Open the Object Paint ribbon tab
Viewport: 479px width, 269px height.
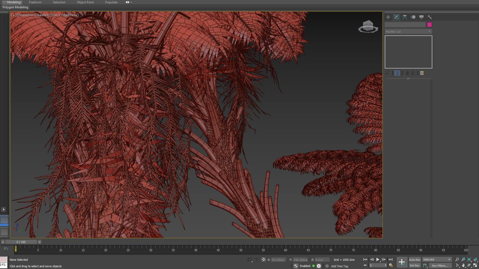point(85,2)
